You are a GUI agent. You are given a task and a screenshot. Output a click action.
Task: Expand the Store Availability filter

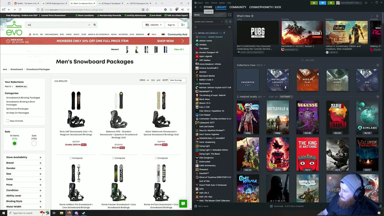point(24,157)
